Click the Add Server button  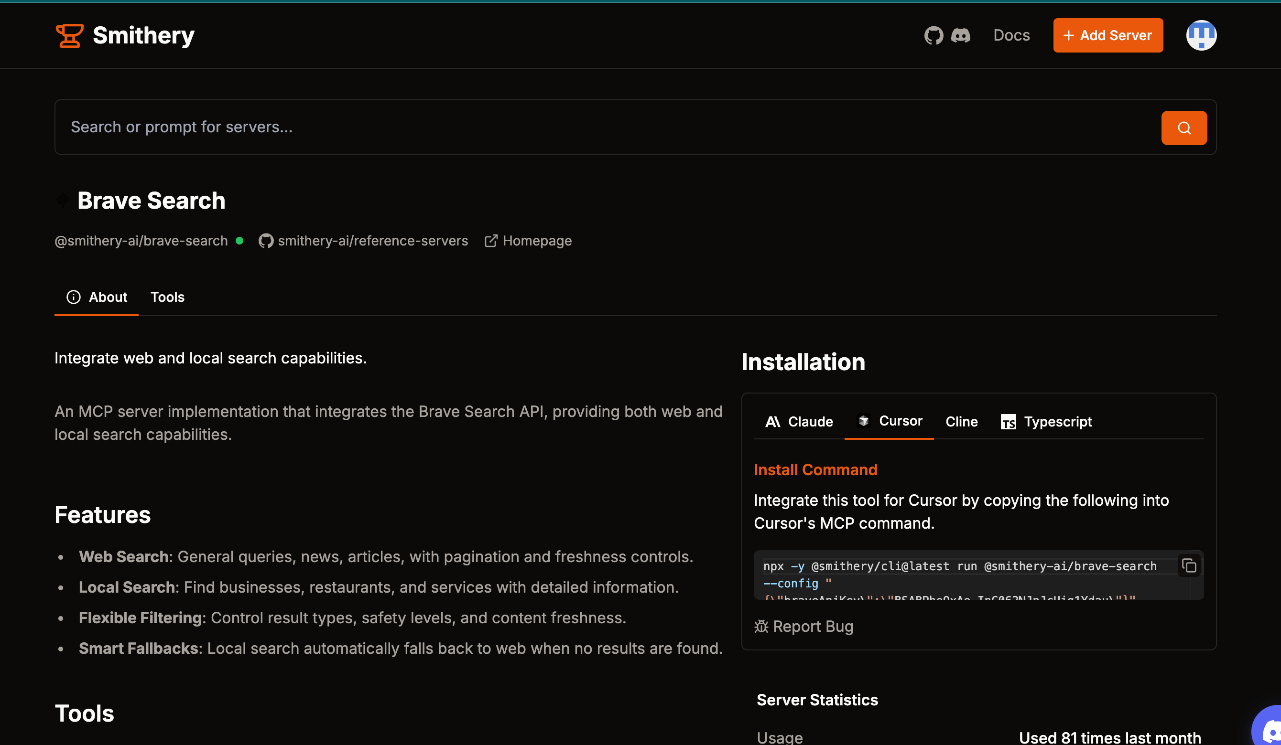tap(1107, 35)
